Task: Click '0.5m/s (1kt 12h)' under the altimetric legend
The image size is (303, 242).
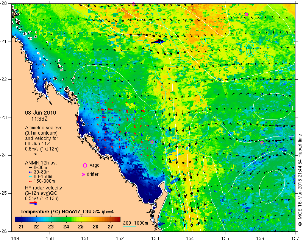Action: click(x=42, y=149)
